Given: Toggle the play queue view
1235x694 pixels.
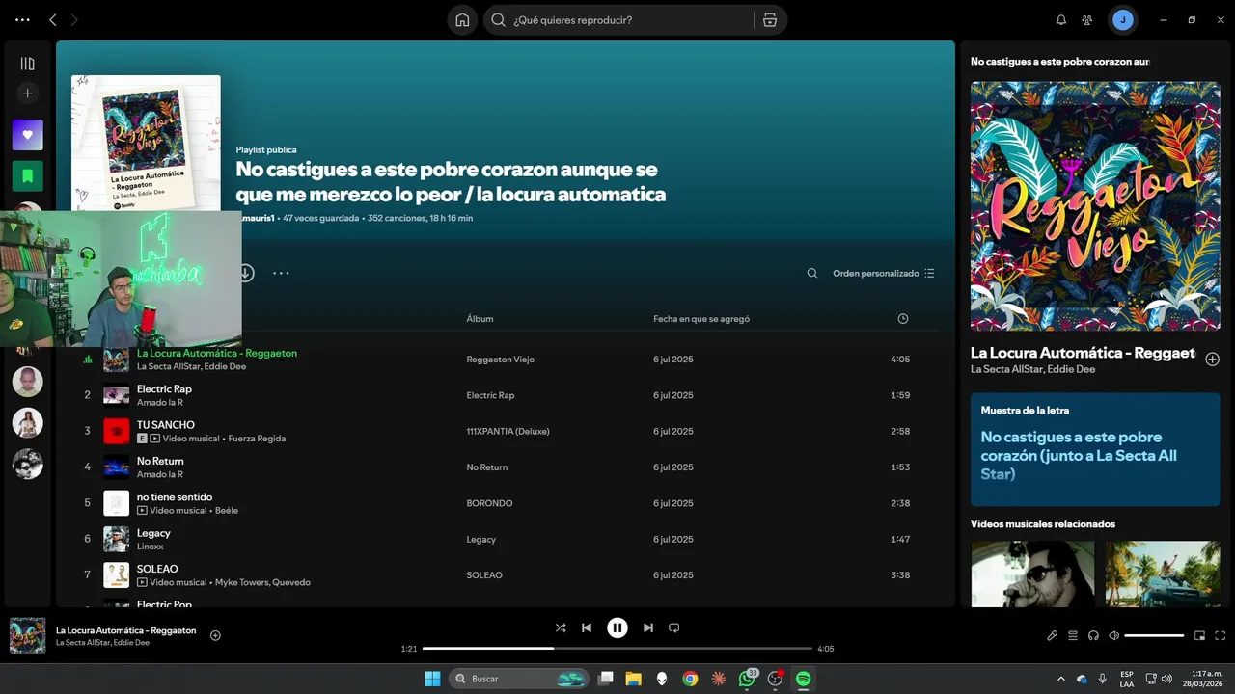Looking at the screenshot, I should tap(1073, 635).
